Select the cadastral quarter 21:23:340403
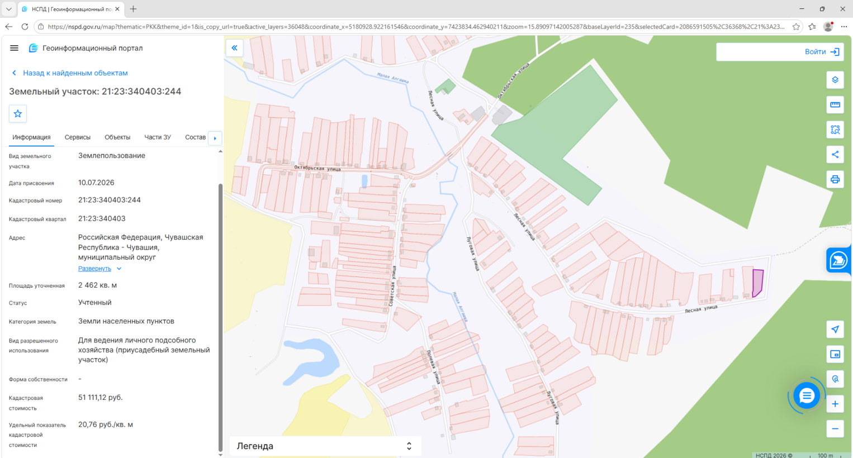Viewport: 853px width, 458px height. coord(102,219)
